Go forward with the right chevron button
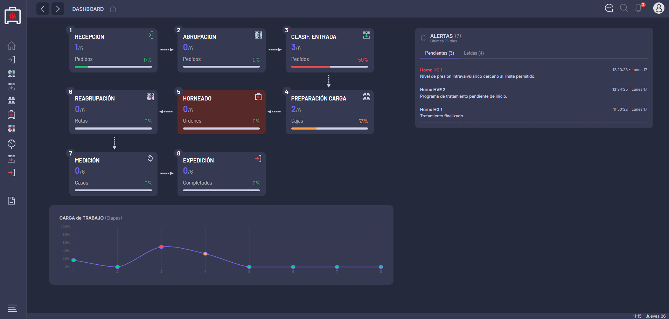669x319 pixels. (58, 9)
